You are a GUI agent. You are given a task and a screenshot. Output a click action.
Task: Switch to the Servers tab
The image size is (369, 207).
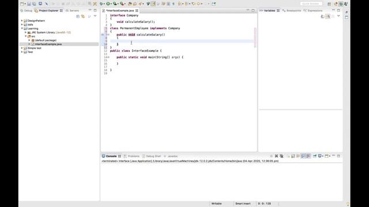point(72,10)
